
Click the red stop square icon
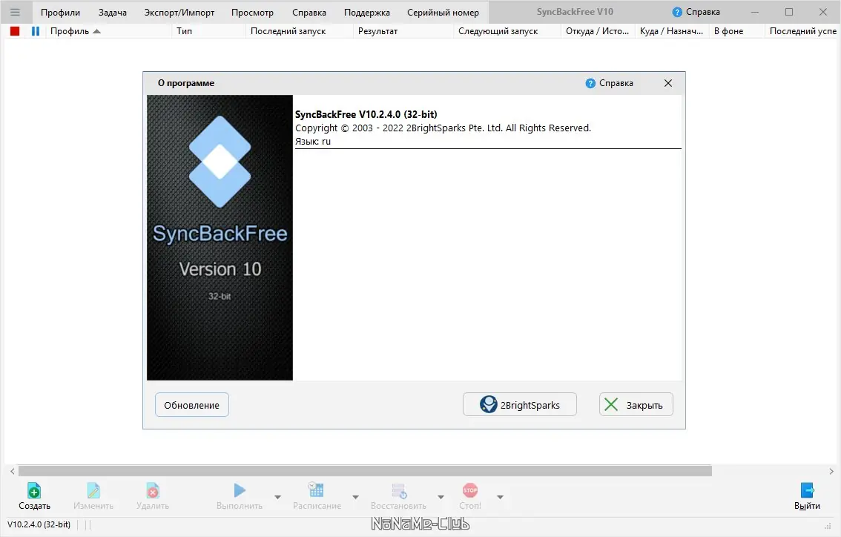[15, 31]
